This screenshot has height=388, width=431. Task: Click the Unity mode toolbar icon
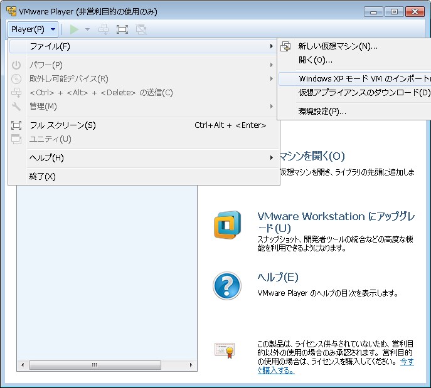pos(141,29)
